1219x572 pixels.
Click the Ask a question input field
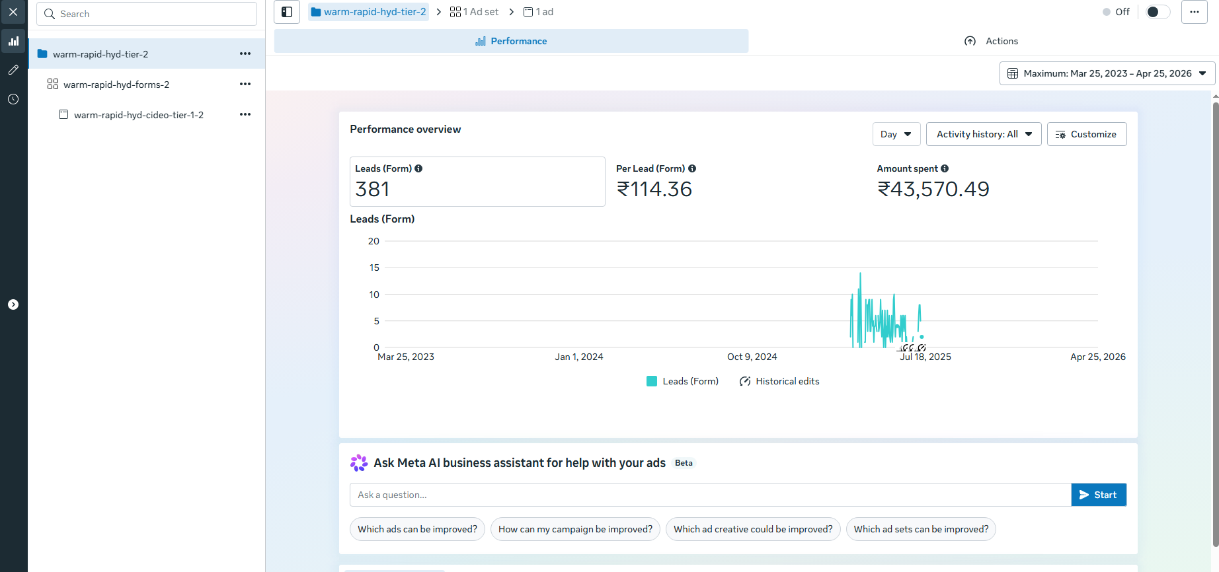(x=710, y=495)
